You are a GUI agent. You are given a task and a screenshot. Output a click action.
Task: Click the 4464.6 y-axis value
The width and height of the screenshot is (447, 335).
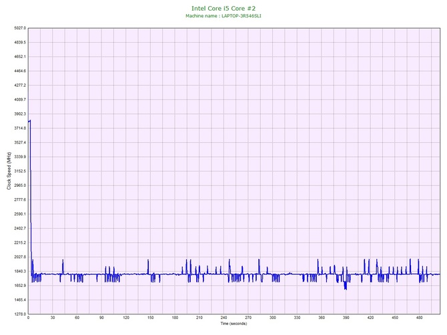tap(20, 71)
